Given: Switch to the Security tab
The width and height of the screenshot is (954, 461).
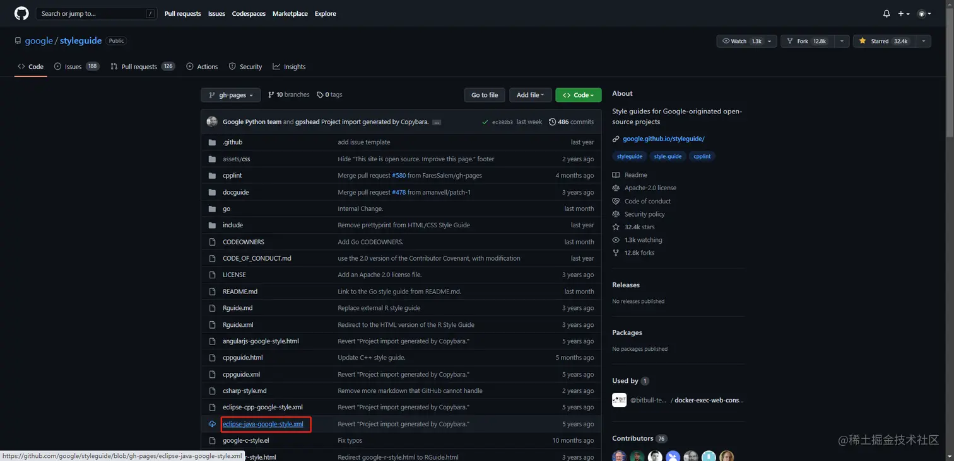Looking at the screenshot, I should [x=245, y=66].
